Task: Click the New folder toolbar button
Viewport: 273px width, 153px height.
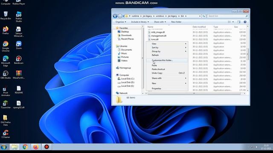Action: [x=176, y=22]
